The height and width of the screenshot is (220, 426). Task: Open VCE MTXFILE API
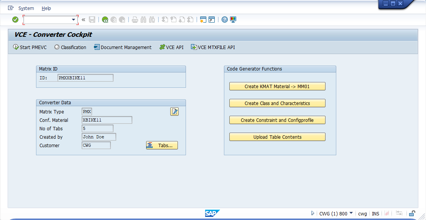(213, 48)
